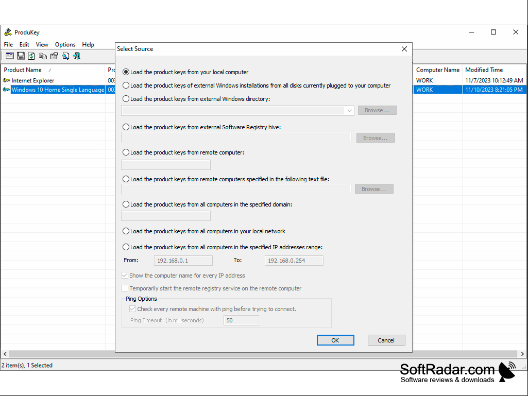Click Browse for external Windows directory
This screenshot has height=396, width=528.
(x=377, y=110)
